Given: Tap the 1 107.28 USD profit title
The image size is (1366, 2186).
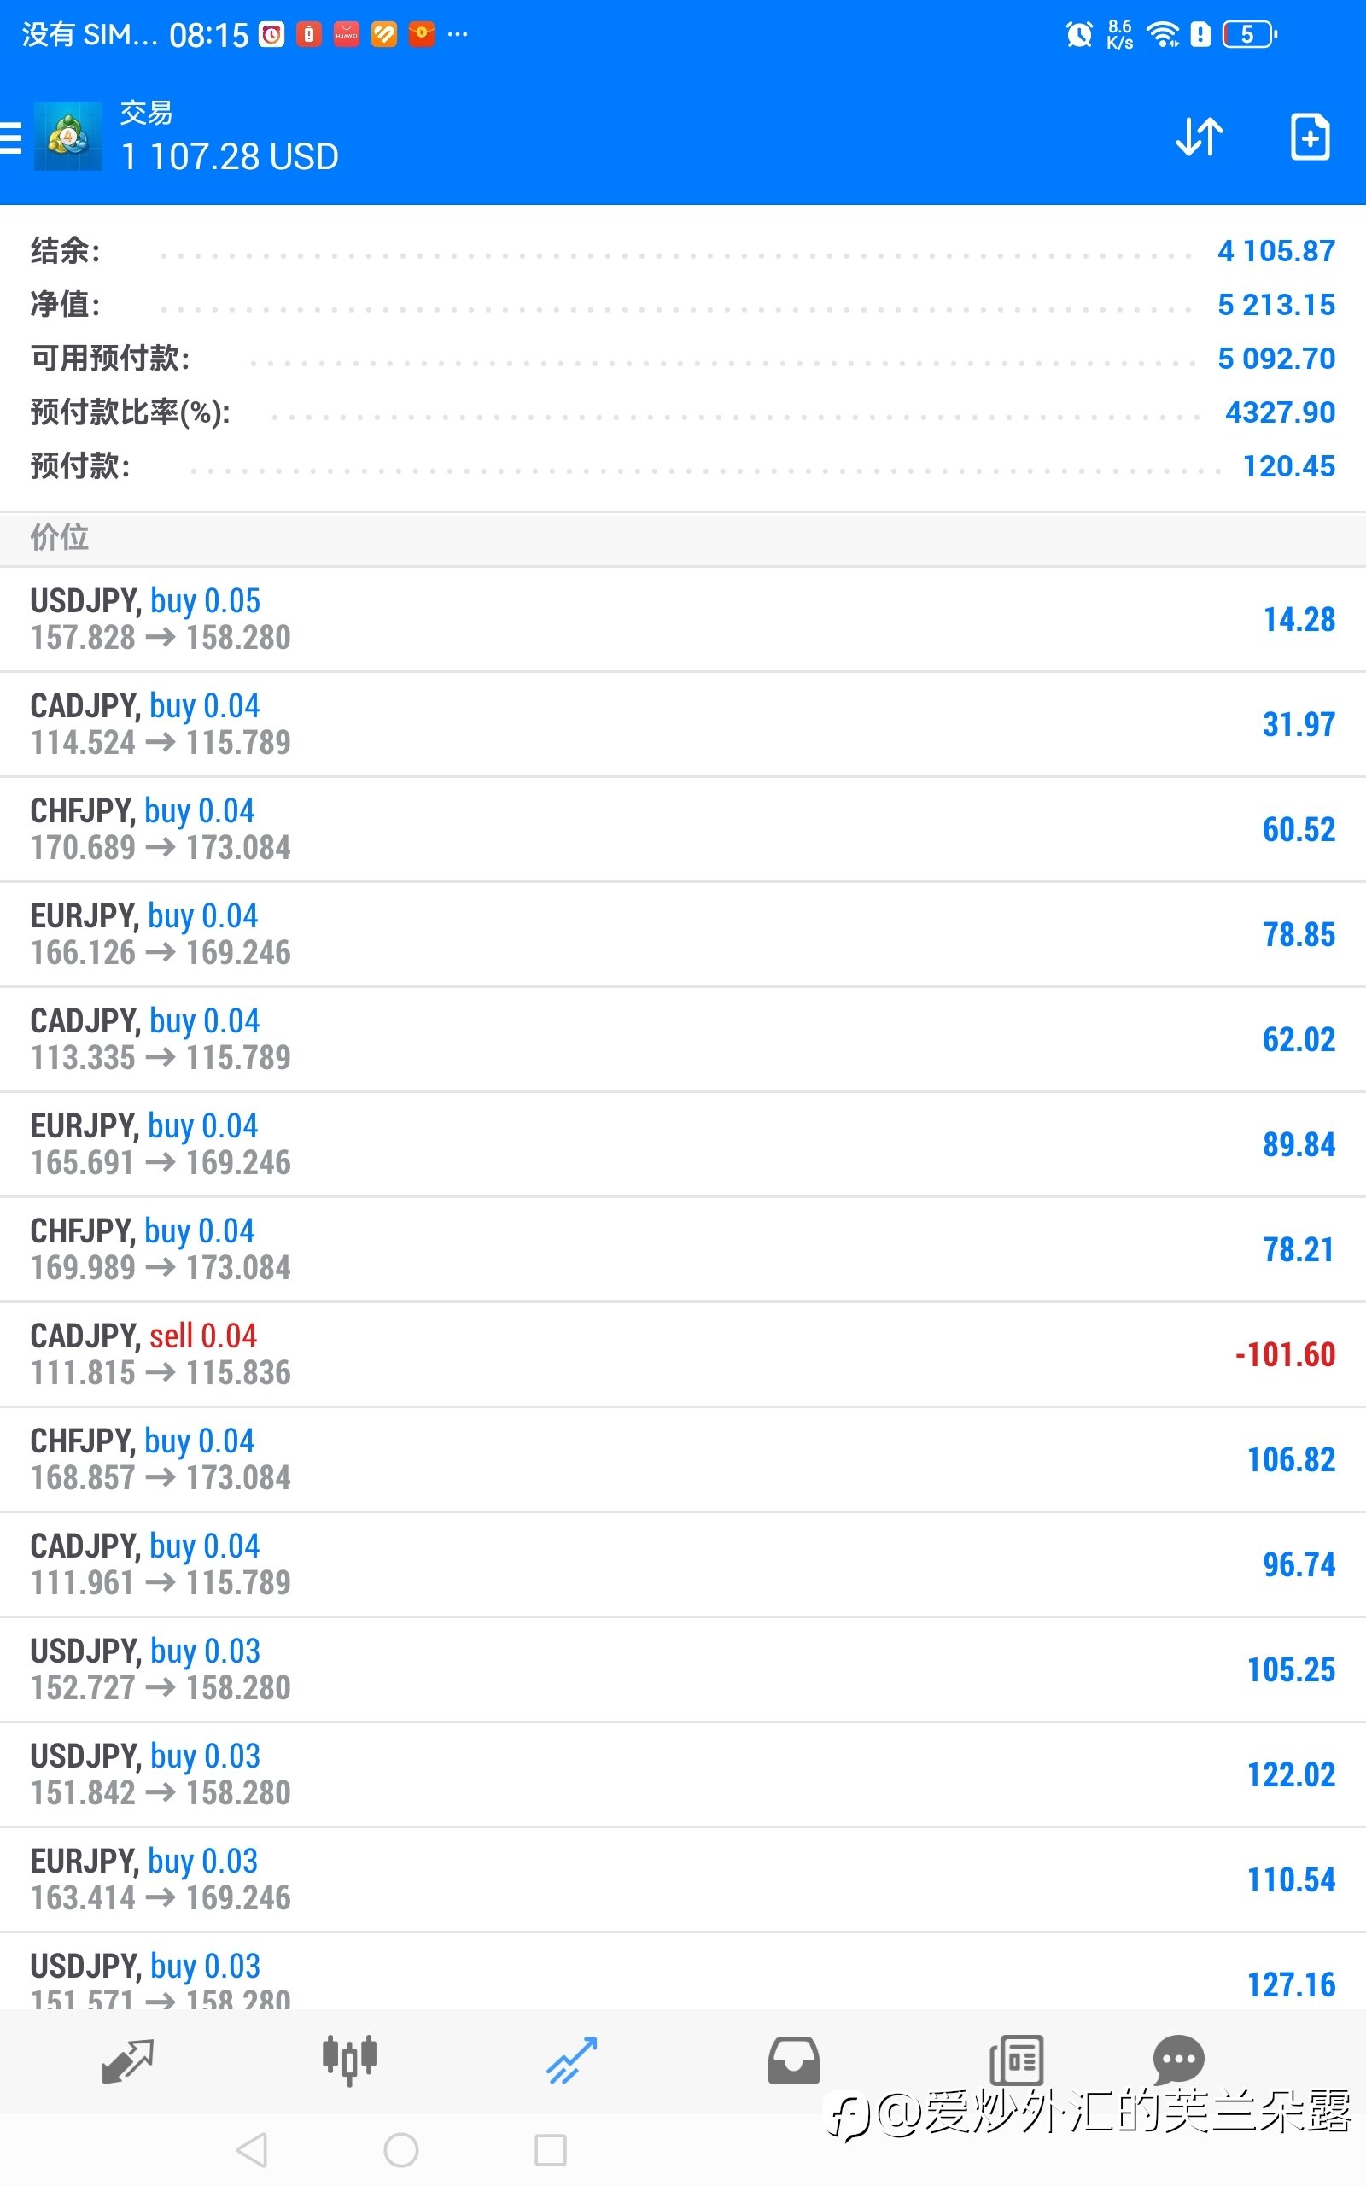Looking at the screenshot, I should [x=230, y=157].
